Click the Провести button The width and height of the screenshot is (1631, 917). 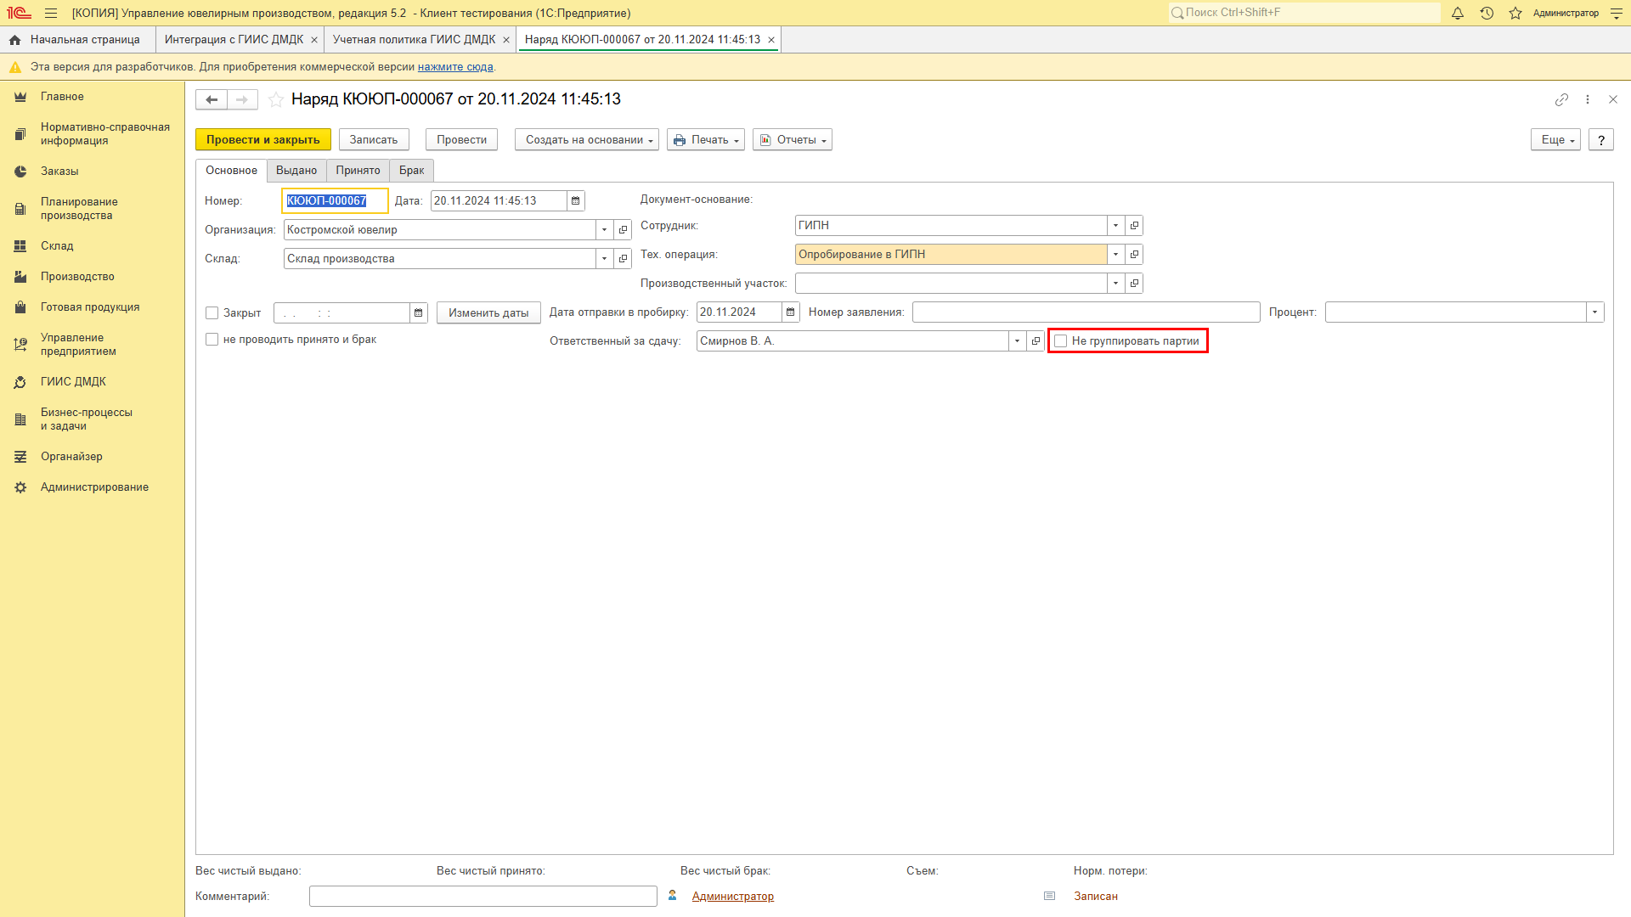pos(461,140)
